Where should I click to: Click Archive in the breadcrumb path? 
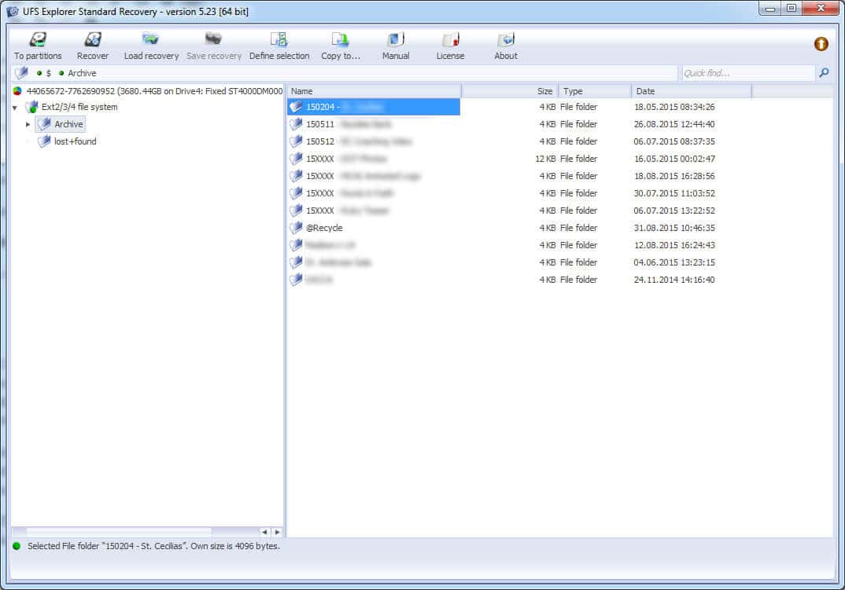point(82,73)
